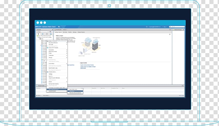Select the first host under DEV cluster

click(44, 40)
